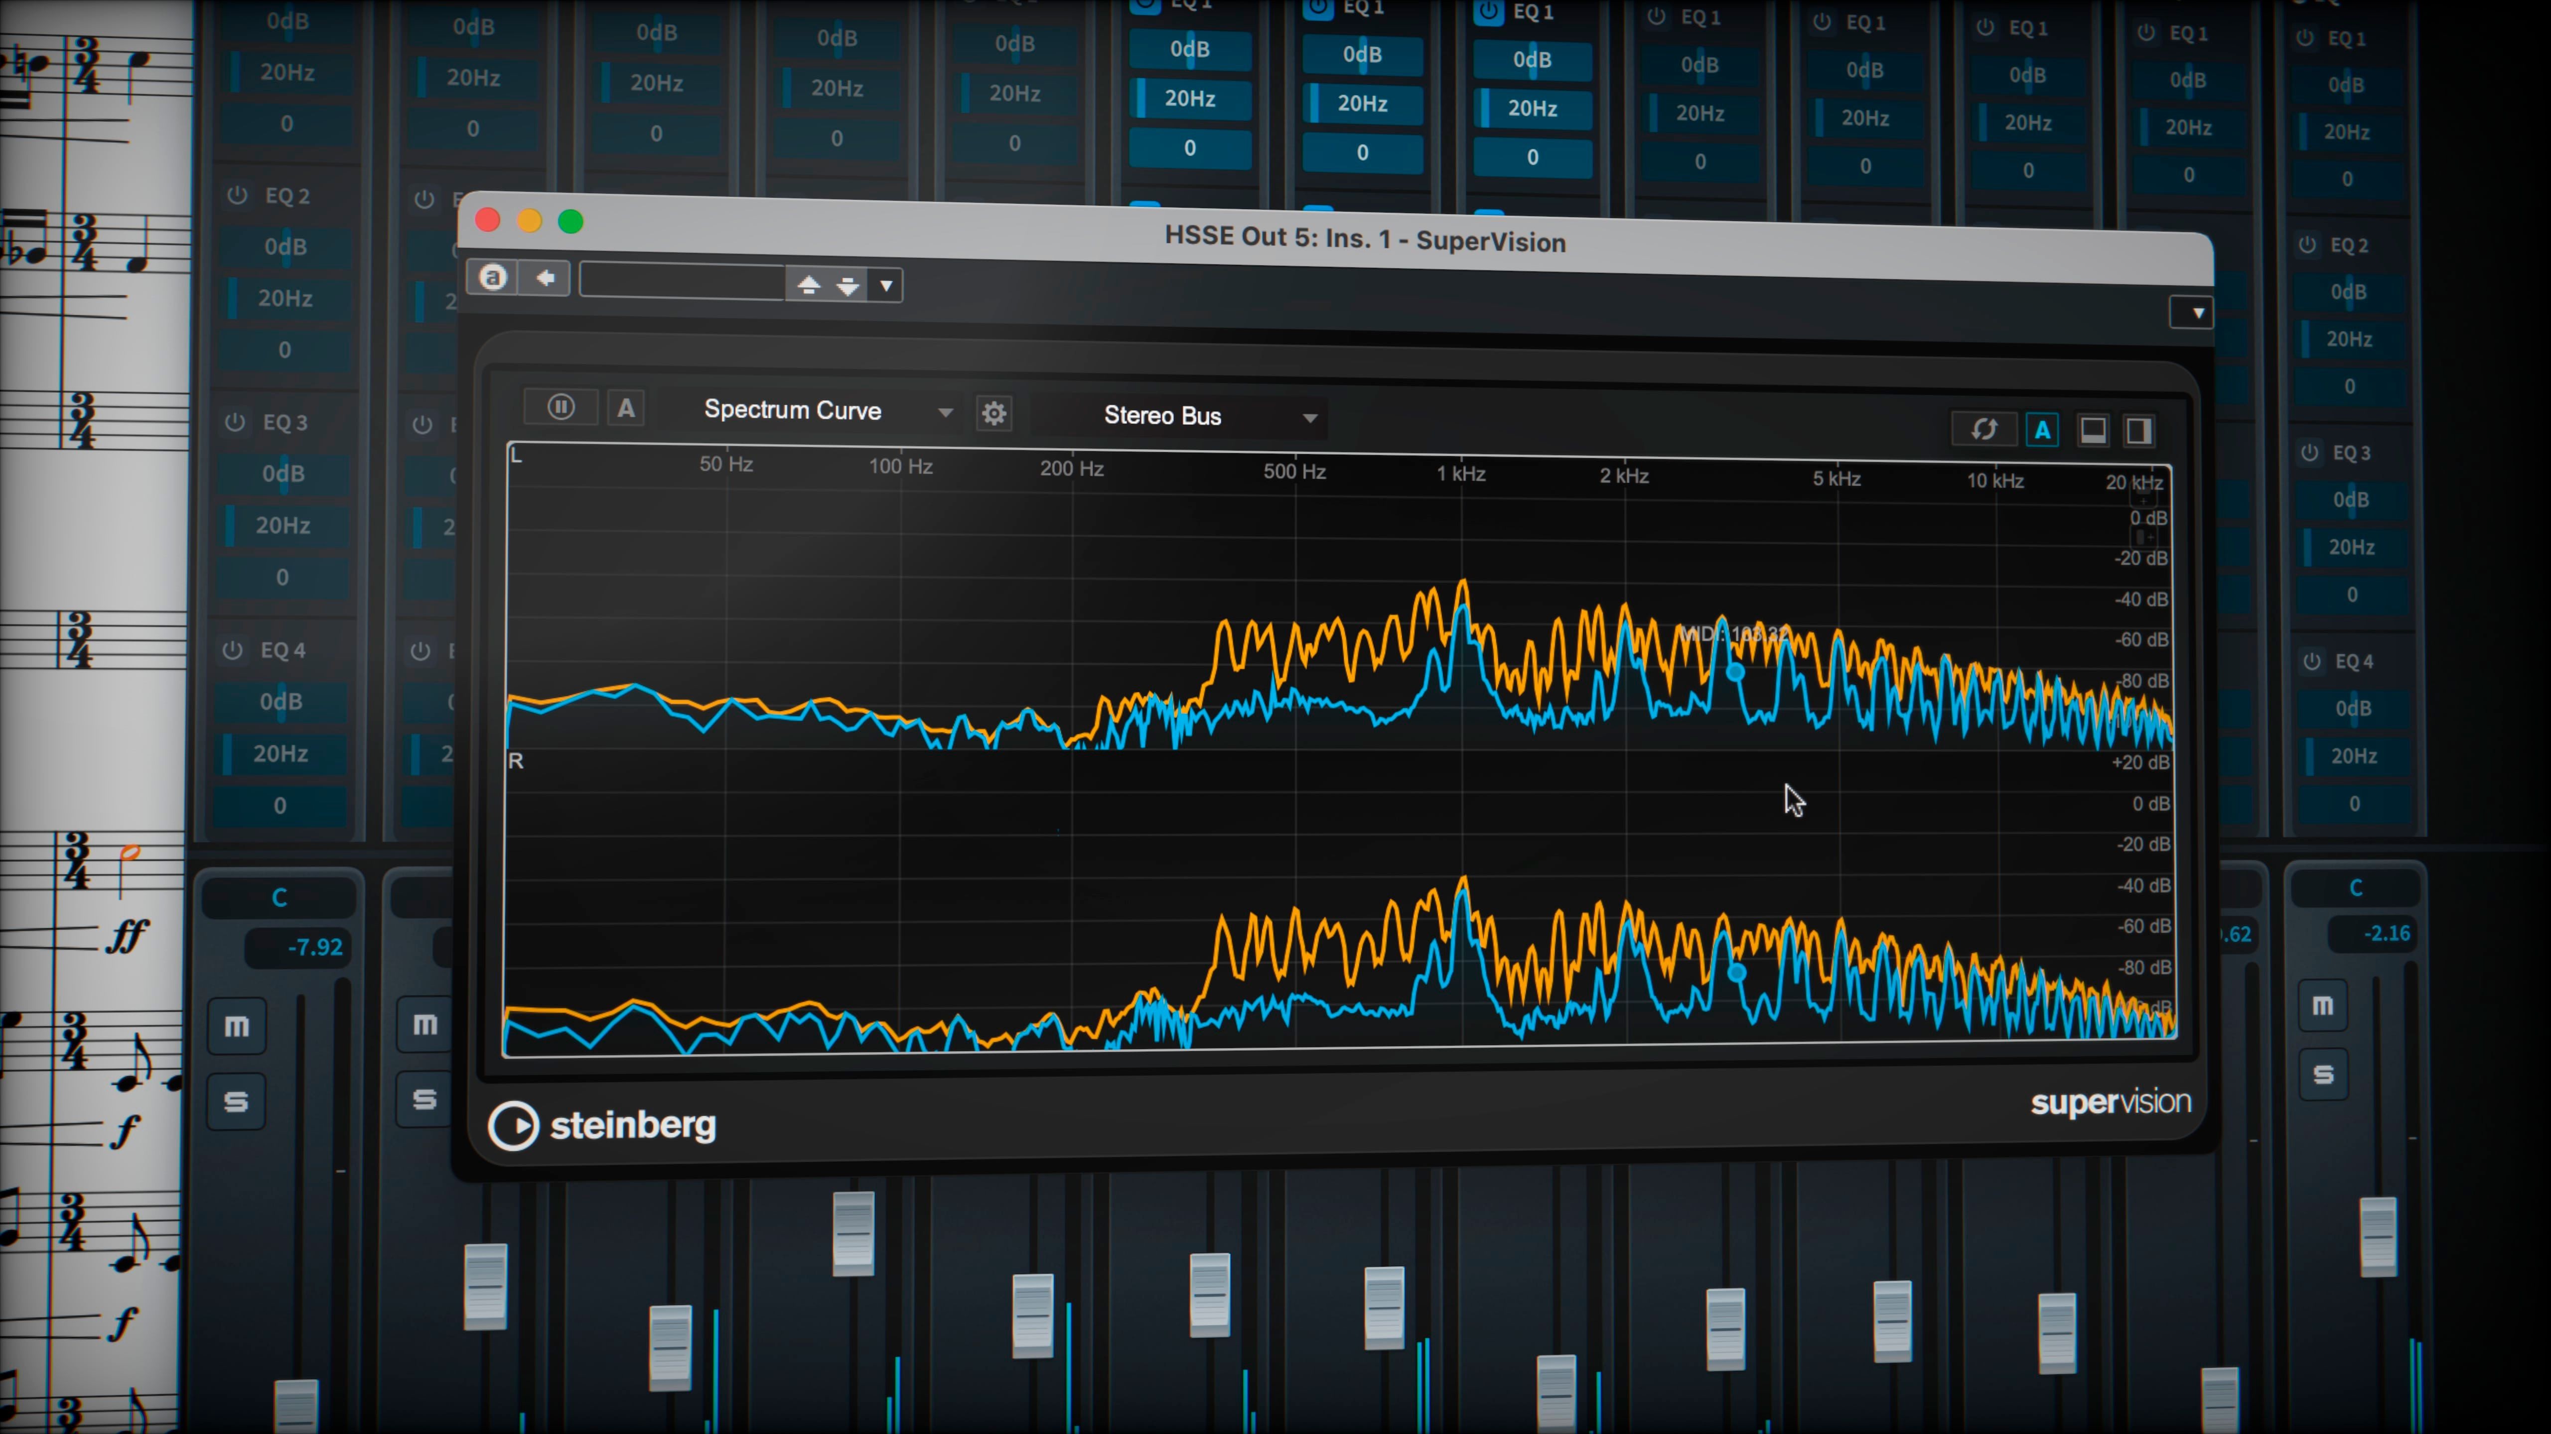Image resolution: width=2551 pixels, height=1434 pixels.
Task: Click the module settings gear icon
Action: click(993, 413)
